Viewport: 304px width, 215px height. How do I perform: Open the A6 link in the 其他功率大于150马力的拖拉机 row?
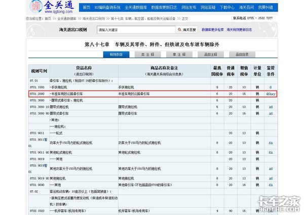pos(271,169)
